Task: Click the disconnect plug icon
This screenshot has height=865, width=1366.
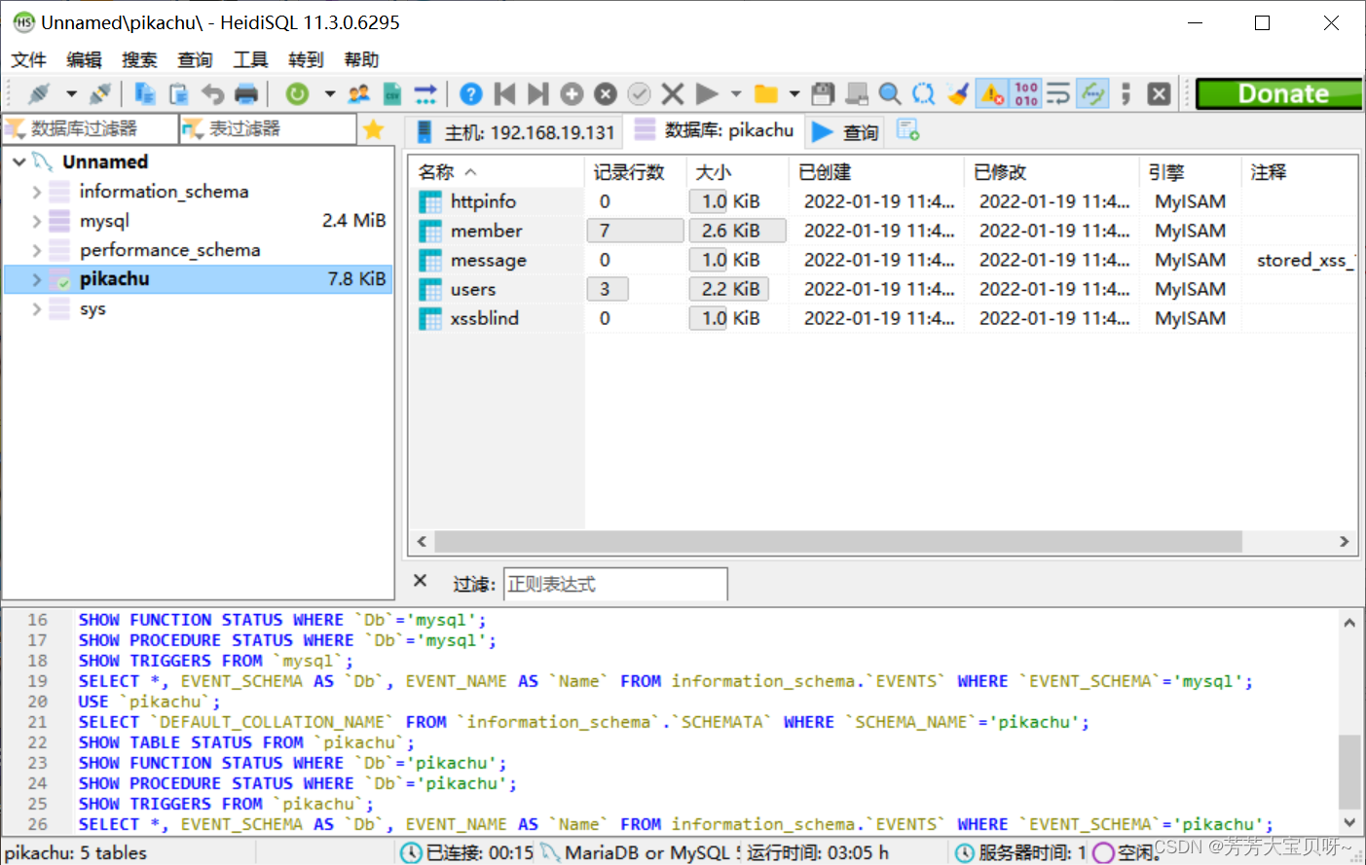Action: click(x=100, y=93)
